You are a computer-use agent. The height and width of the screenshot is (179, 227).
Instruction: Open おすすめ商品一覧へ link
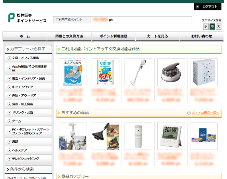205,113
